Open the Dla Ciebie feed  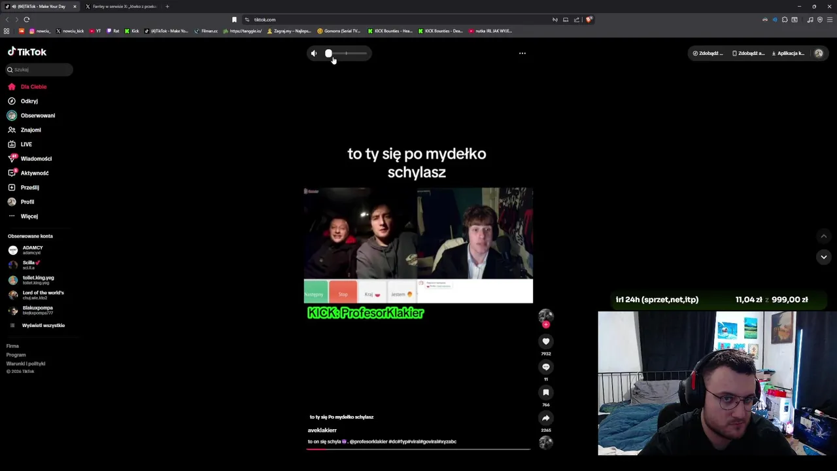tap(27, 87)
